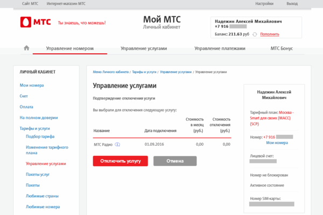Image resolution: width=323 pixels, height=215 pixels.
Task: Go to the МТС Бонус tab
Action: [x=282, y=48]
